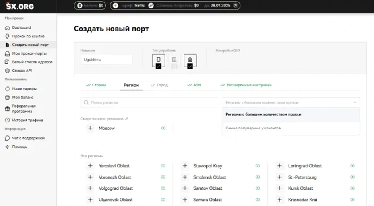Click the История трафика clock icon

8,120
